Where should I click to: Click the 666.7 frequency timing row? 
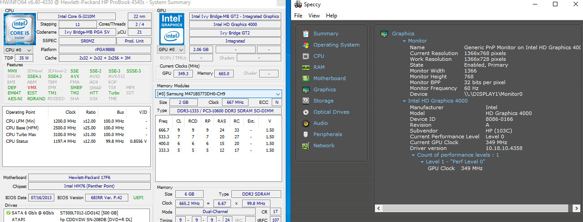pos(218,130)
